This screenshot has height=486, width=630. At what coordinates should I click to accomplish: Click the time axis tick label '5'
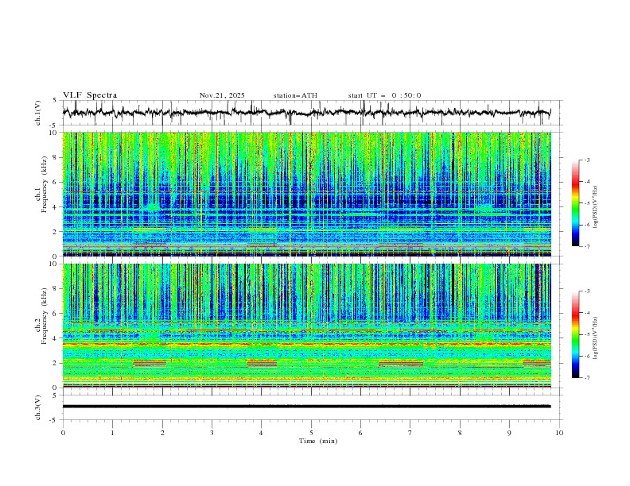[x=311, y=433]
